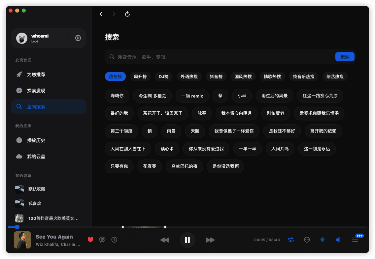Click the whoami avatar picture
This screenshot has width=375, height=259.
tap(22, 38)
